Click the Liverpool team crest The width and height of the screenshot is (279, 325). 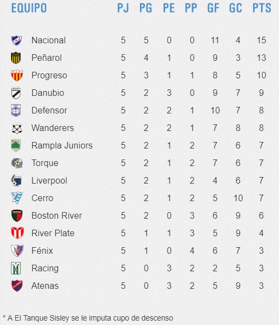(16, 180)
